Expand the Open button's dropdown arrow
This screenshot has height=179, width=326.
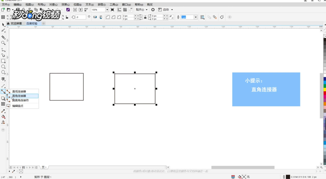pos(12,10)
